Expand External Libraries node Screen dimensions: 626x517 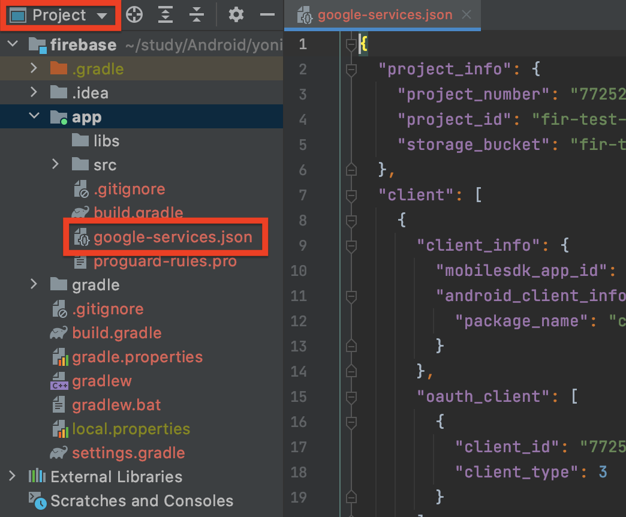pos(13,476)
